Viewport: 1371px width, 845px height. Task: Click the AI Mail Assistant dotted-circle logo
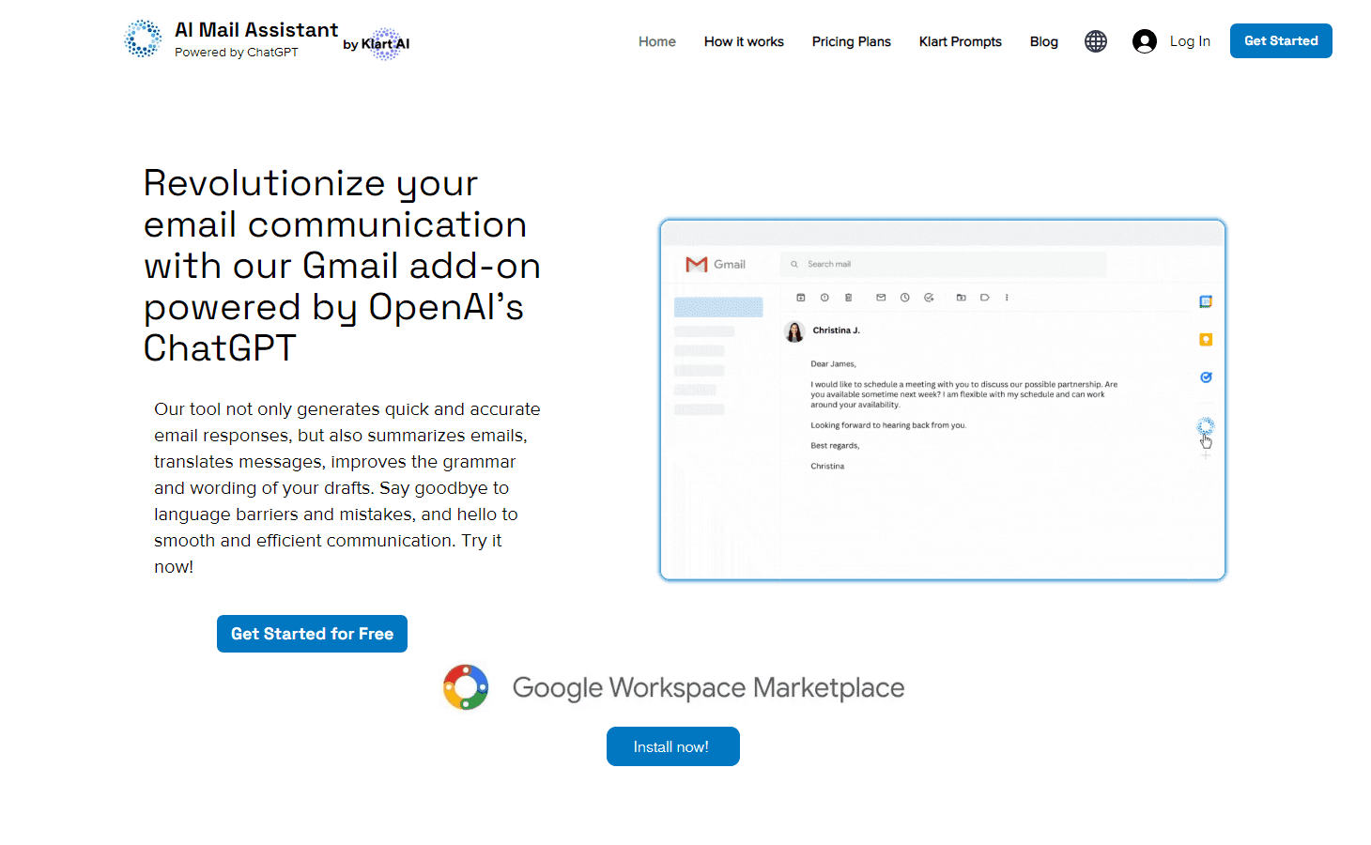click(x=143, y=39)
